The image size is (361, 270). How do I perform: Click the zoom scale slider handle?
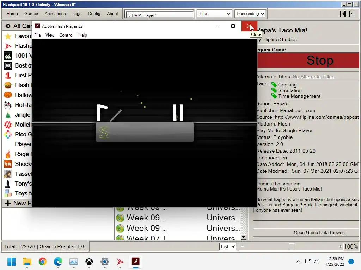292,246
